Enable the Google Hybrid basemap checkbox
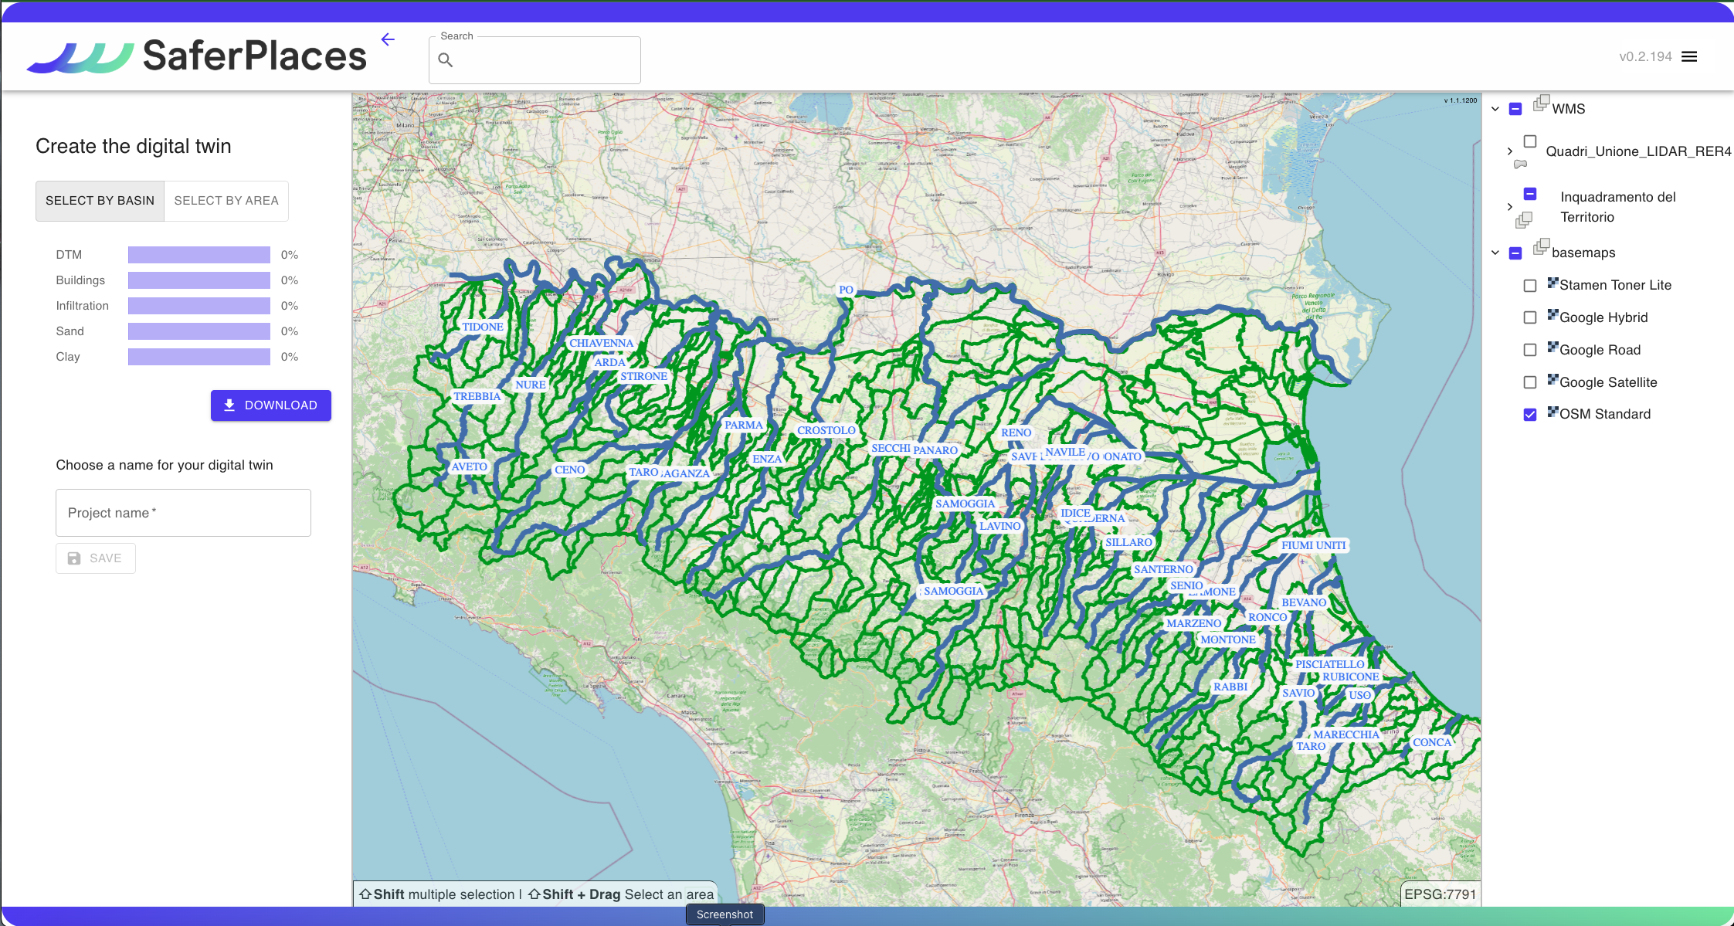 click(1529, 317)
